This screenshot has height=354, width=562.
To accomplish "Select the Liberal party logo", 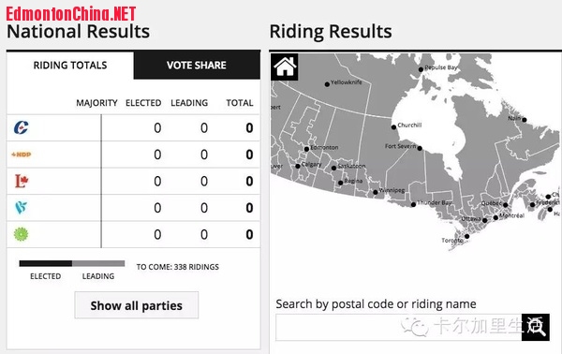I will coord(22,181).
